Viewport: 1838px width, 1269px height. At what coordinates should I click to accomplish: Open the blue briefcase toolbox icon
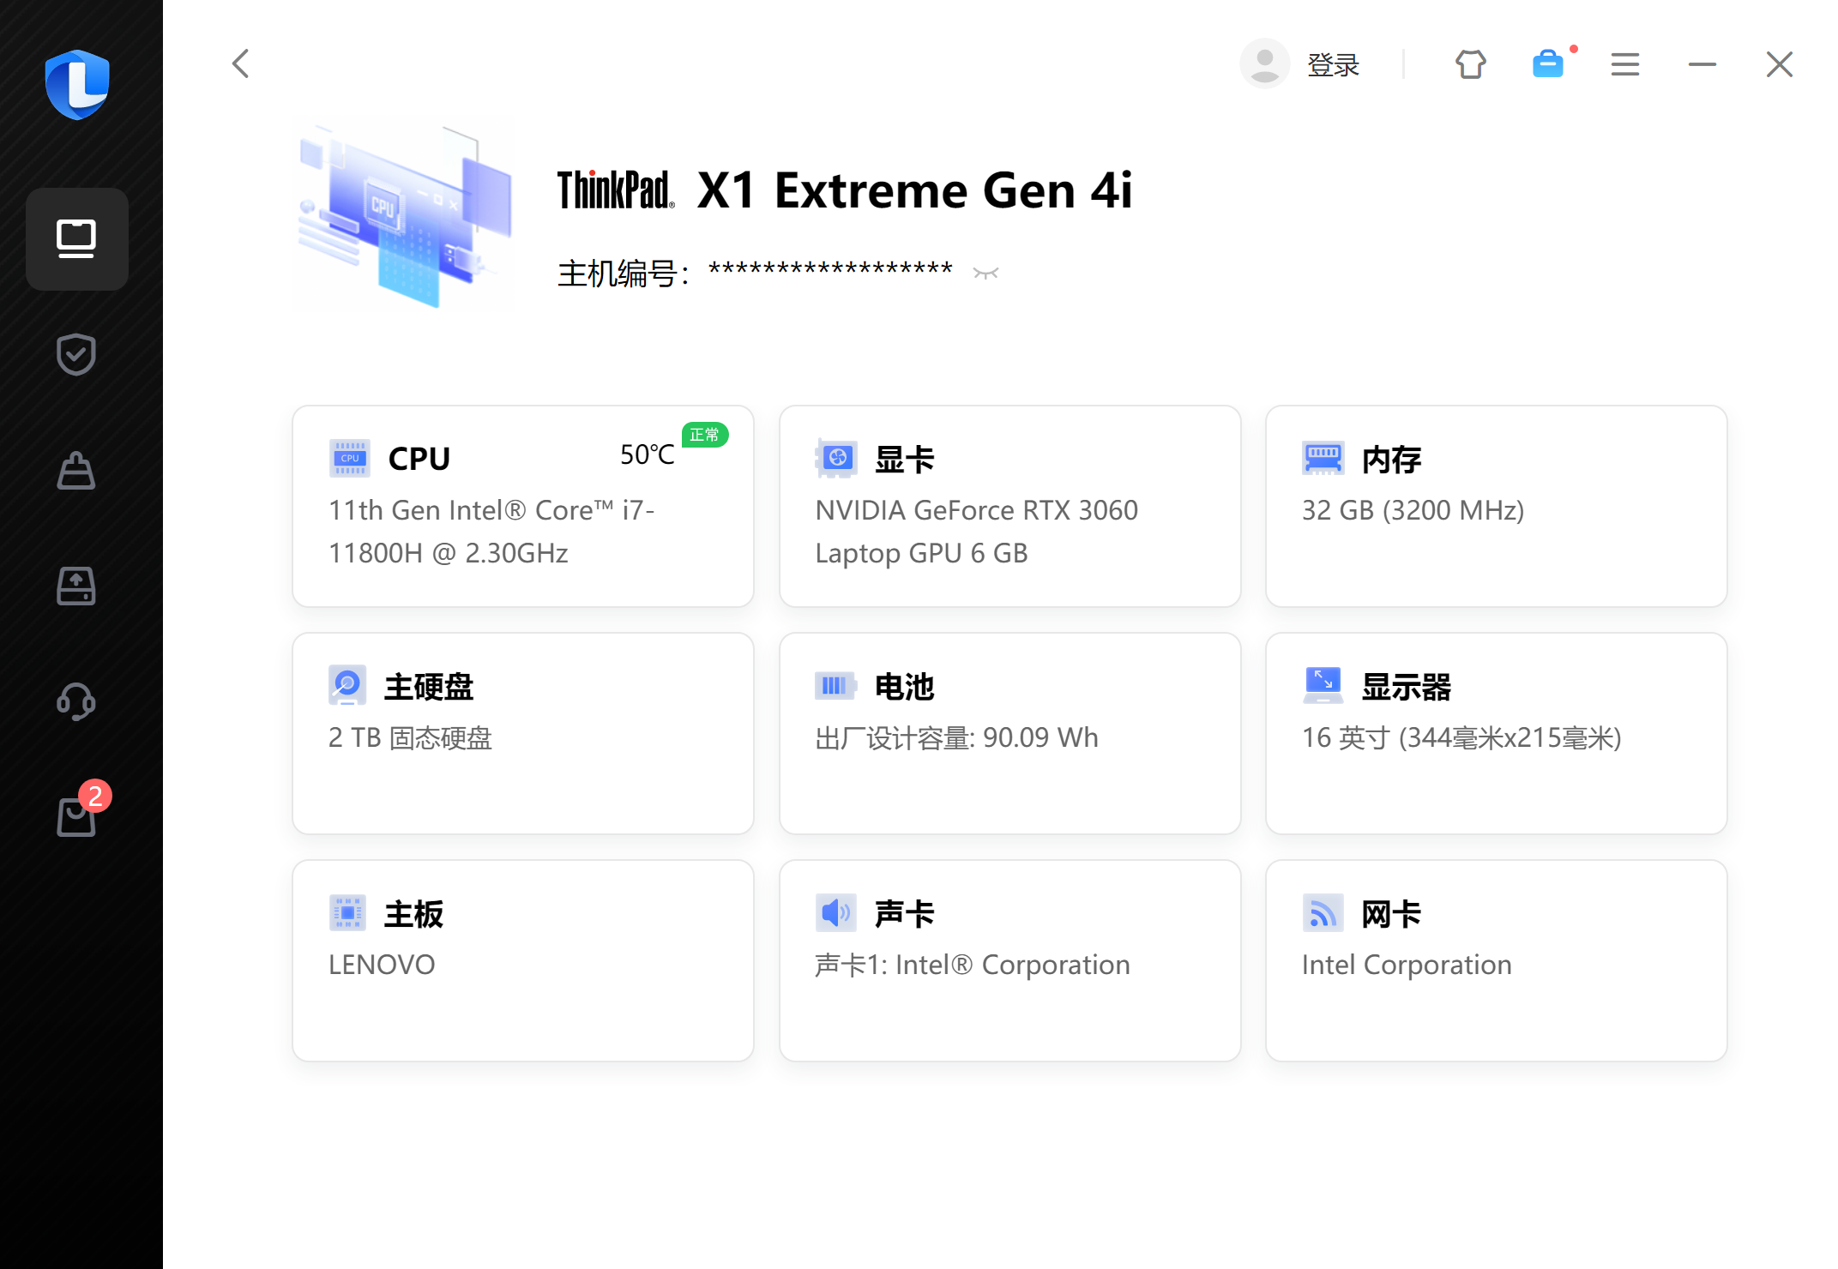[1548, 64]
